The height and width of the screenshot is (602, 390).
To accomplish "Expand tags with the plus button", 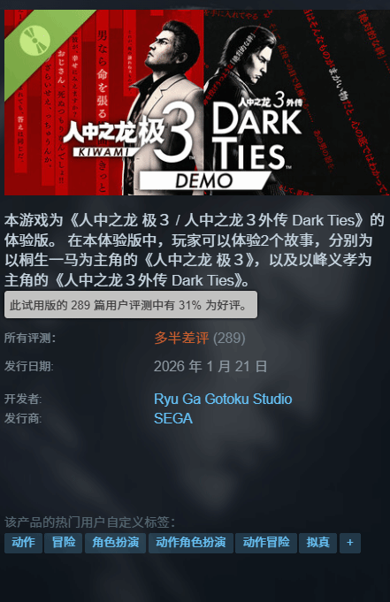I will coord(349,543).
